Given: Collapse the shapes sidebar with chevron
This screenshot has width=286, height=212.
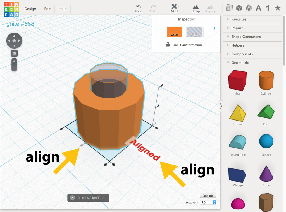Looking at the screenshot, I should 221,106.
